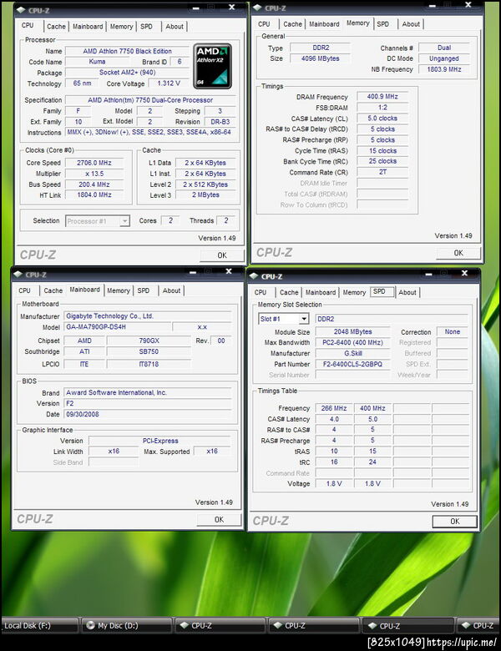
Task: Click the part number F2-6400CL5-2GBPQ
Action: pyautogui.click(x=352, y=364)
